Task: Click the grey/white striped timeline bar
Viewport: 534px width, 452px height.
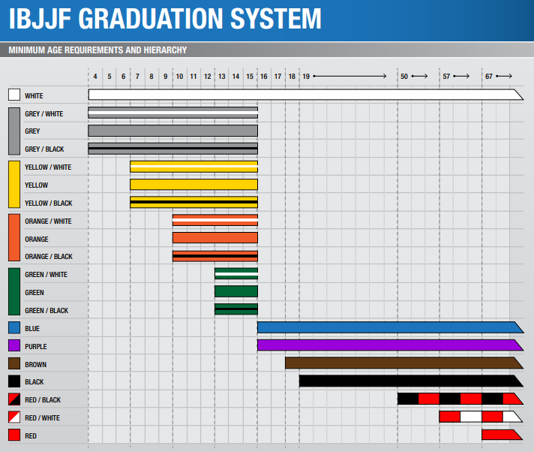Action: 173,113
